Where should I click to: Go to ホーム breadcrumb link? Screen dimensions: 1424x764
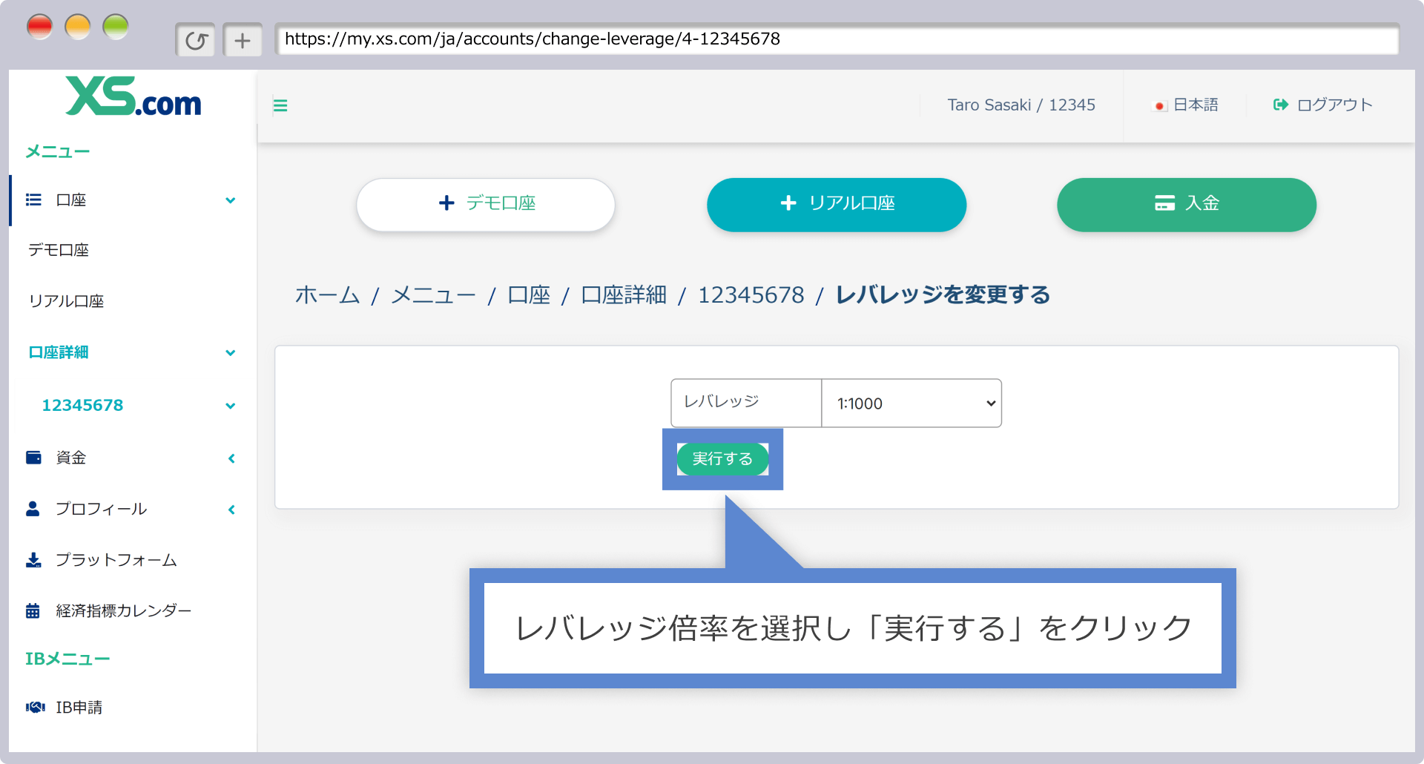(327, 294)
